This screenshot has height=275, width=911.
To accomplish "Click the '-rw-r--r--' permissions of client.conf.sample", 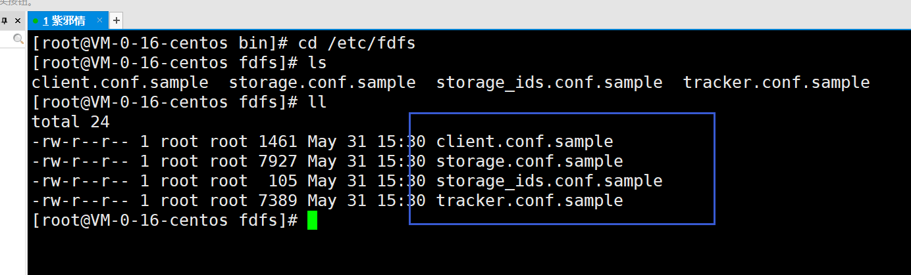I will [80, 141].
